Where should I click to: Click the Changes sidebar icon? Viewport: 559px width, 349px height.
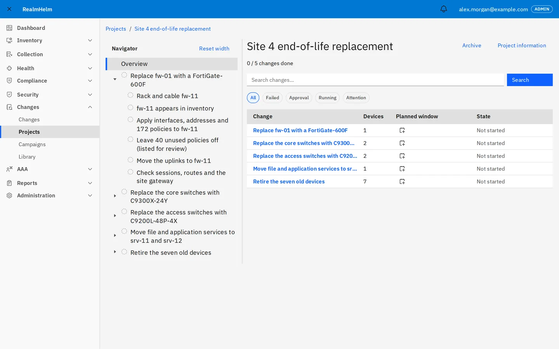(x=9, y=107)
